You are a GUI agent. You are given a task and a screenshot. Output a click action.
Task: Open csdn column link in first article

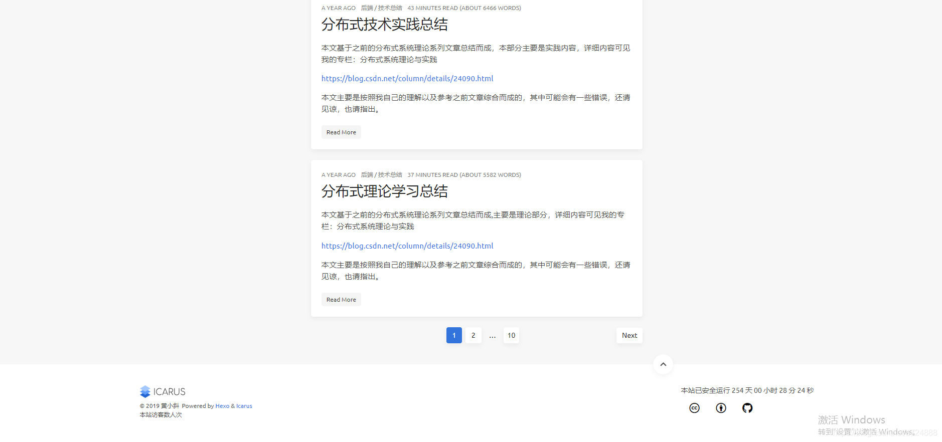pos(407,79)
